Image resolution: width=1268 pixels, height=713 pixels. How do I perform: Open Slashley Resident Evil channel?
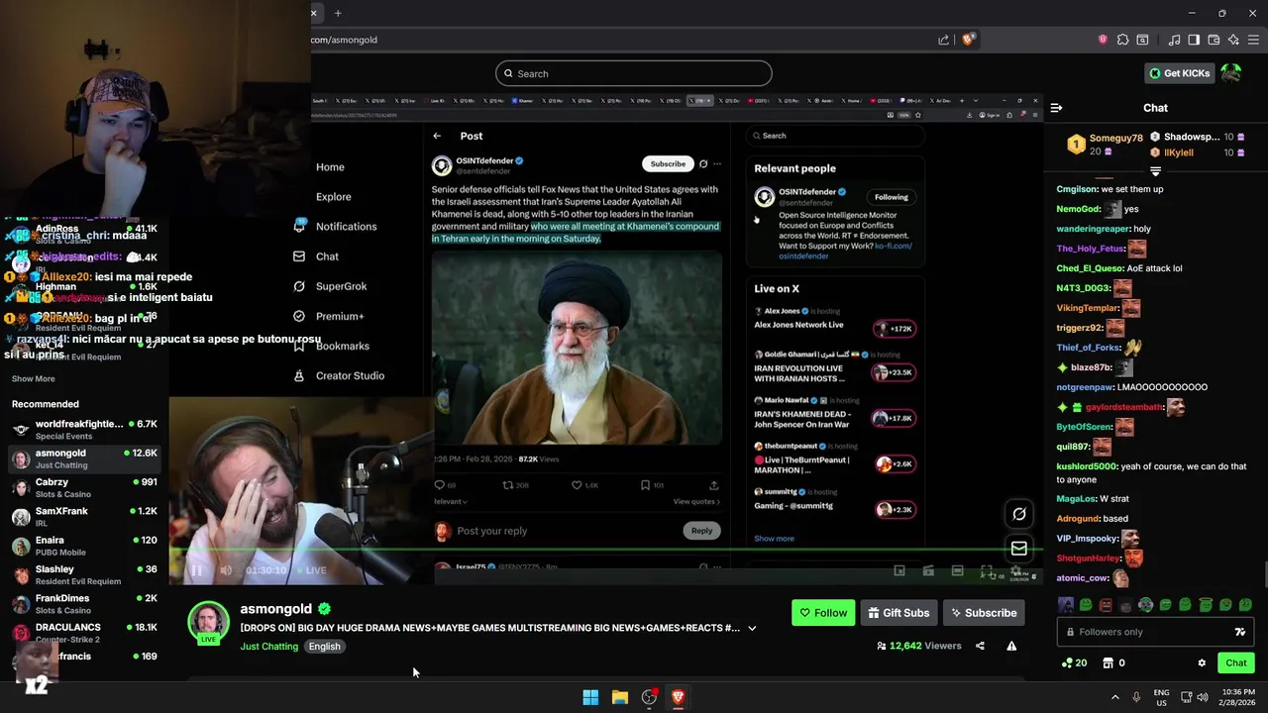click(84, 574)
